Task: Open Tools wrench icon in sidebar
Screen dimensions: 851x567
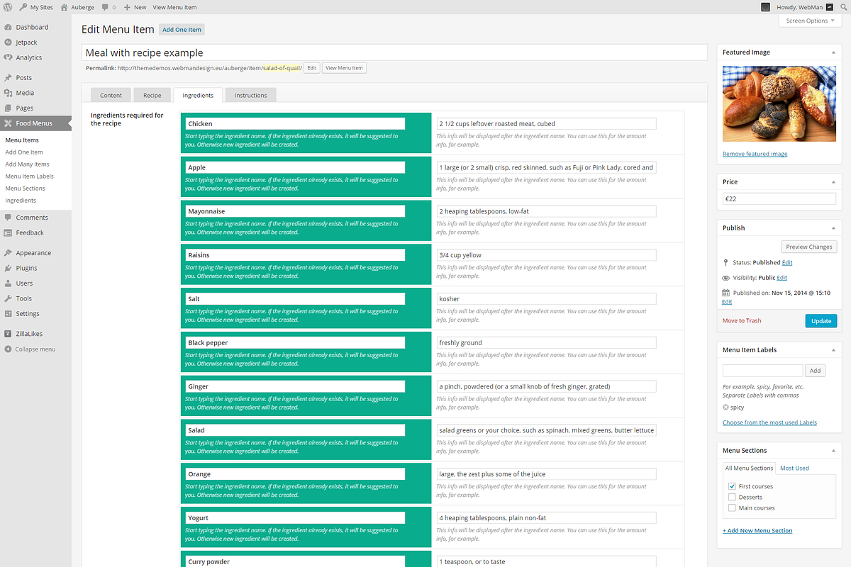Action: 8,298
